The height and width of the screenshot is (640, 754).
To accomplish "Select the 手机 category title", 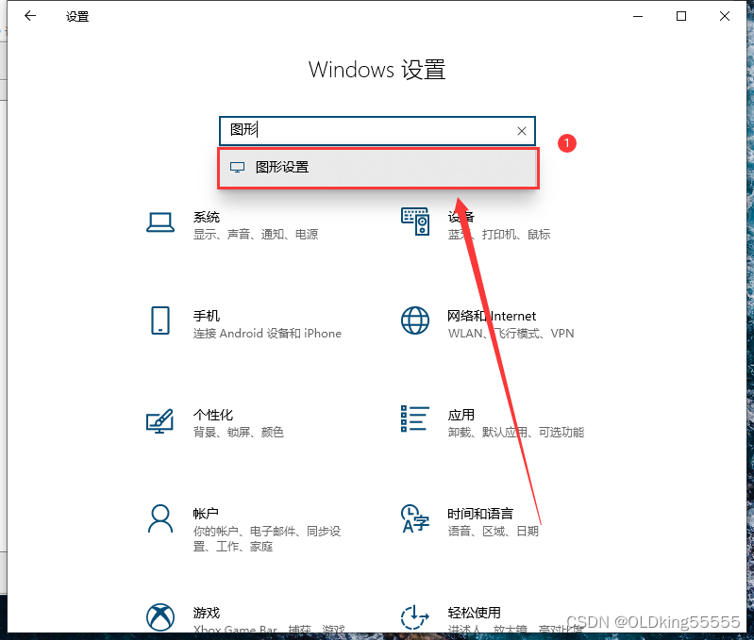I will pyautogui.click(x=207, y=316).
